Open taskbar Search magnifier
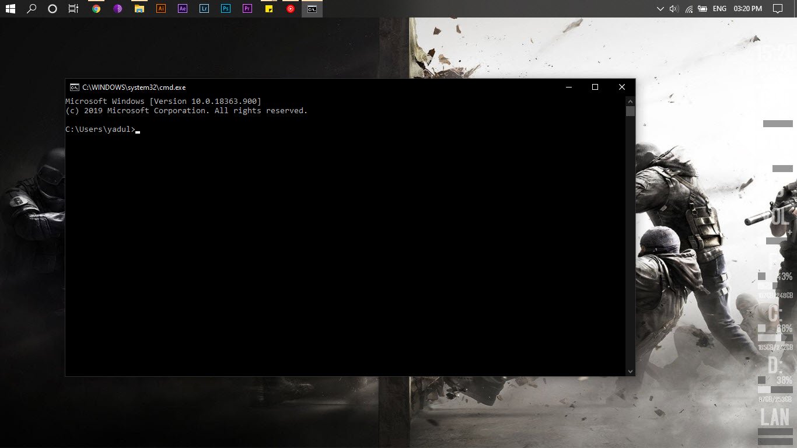Screen dimensions: 797x448 click(32, 9)
